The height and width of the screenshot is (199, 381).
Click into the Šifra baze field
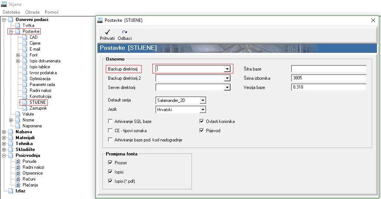pos(329,69)
